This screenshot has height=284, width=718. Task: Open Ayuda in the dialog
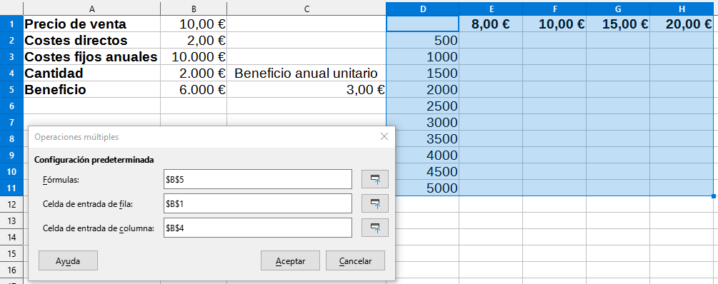point(68,260)
